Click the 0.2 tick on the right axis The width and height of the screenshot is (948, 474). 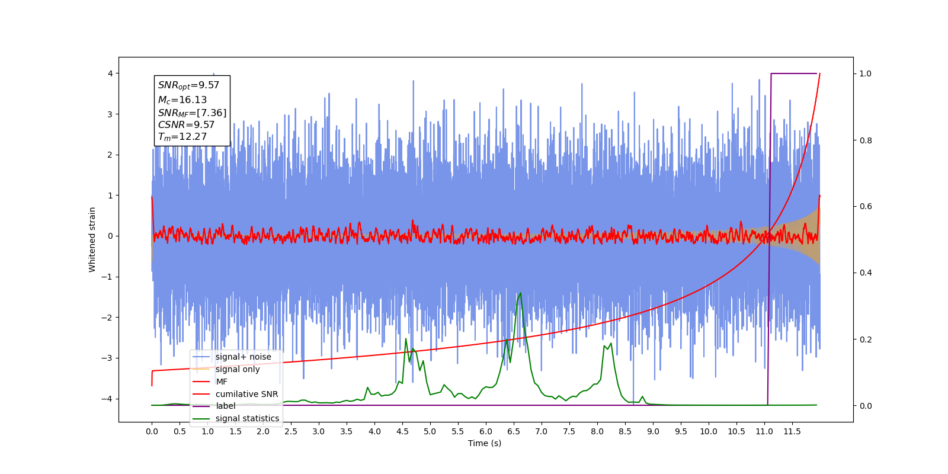866,340
